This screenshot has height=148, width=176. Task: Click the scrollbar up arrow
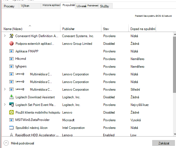pyautogui.click(x=175, y=34)
